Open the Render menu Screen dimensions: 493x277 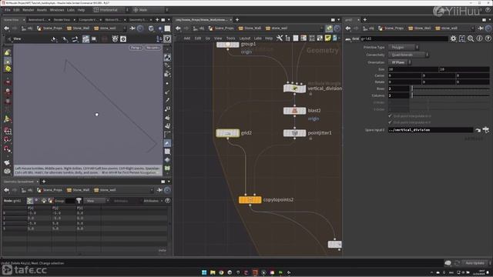[28, 10]
